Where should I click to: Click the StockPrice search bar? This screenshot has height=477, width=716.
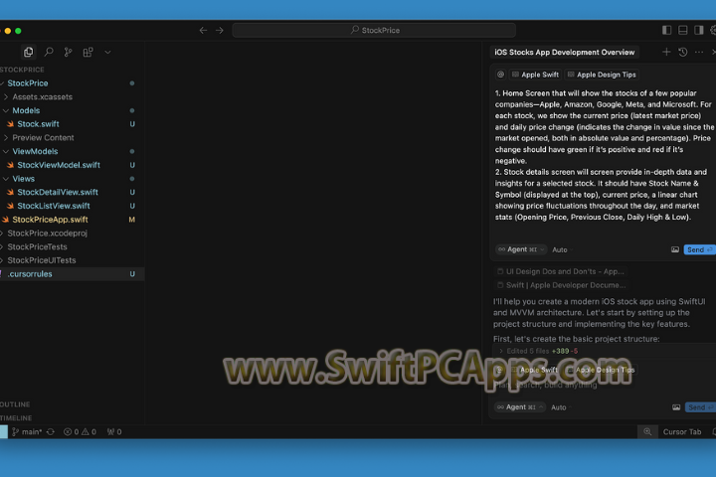[374, 30]
